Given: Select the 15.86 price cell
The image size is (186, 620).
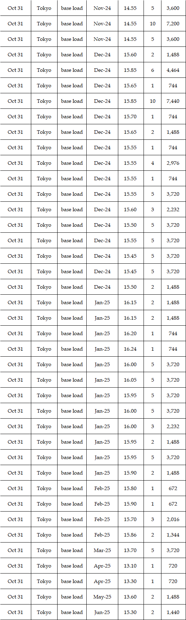Looking at the screenshot, I should coord(130,535).
